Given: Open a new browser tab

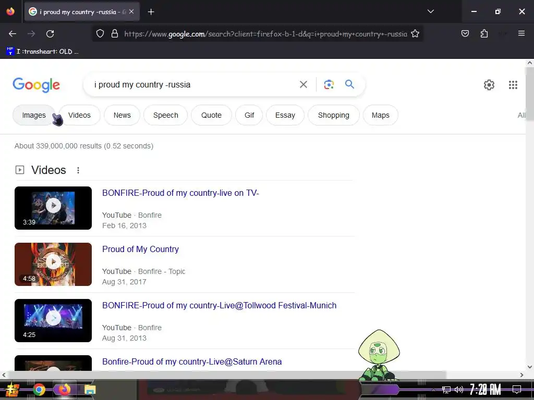Looking at the screenshot, I should click(x=151, y=12).
